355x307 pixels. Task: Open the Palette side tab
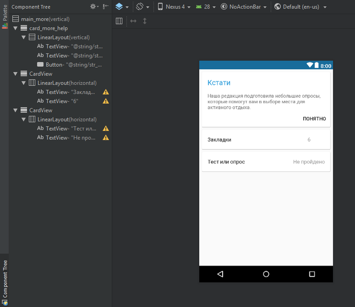tap(5, 17)
